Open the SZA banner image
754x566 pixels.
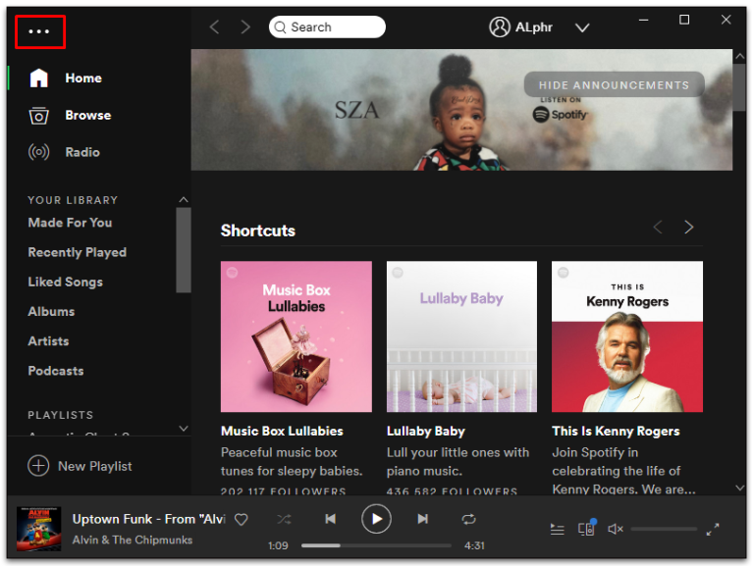pos(461,110)
